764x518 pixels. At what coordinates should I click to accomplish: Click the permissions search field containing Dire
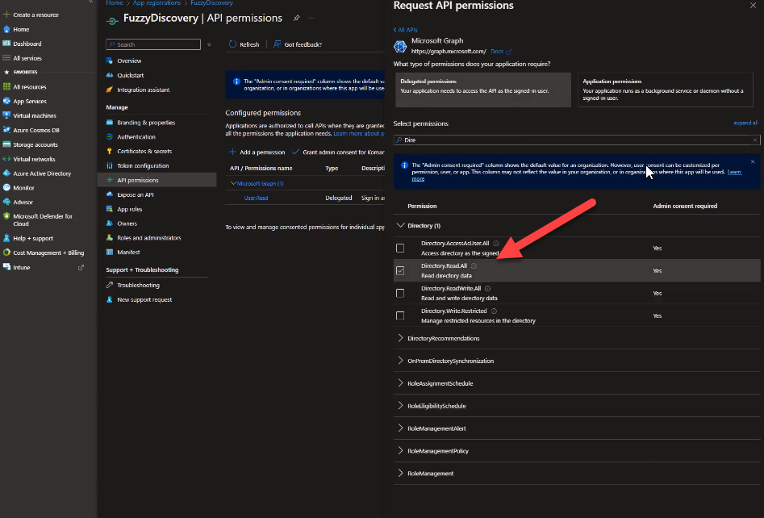575,140
